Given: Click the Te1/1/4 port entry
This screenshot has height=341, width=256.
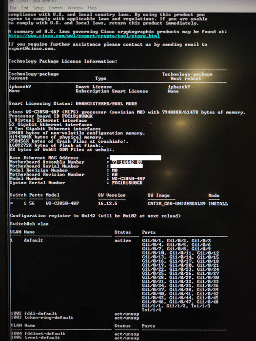Looking at the screenshot, I should pyautogui.click(x=151, y=310).
